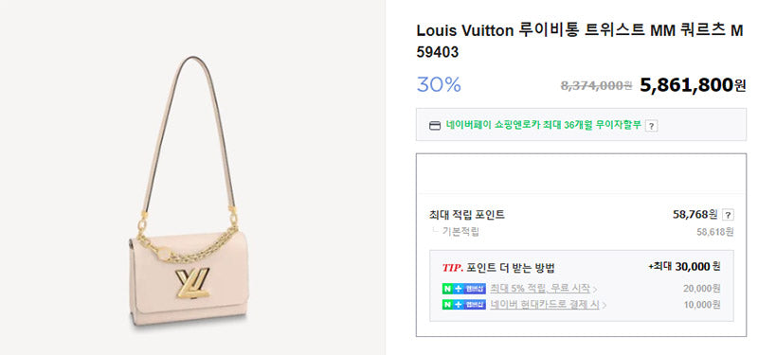Click the crossed-out 8,374,000원 original price

(596, 85)
